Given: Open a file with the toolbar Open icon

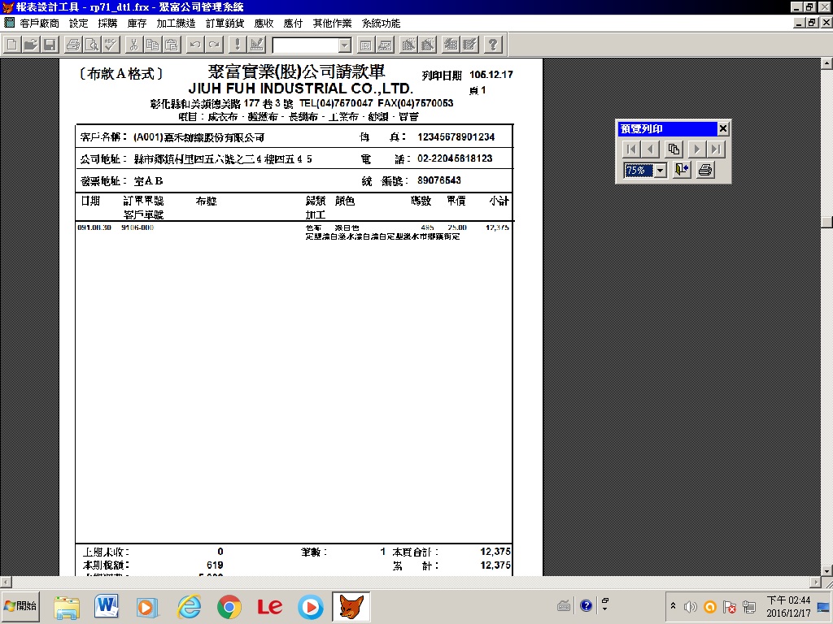Looking at the screenshot, I should click(31, 45).
